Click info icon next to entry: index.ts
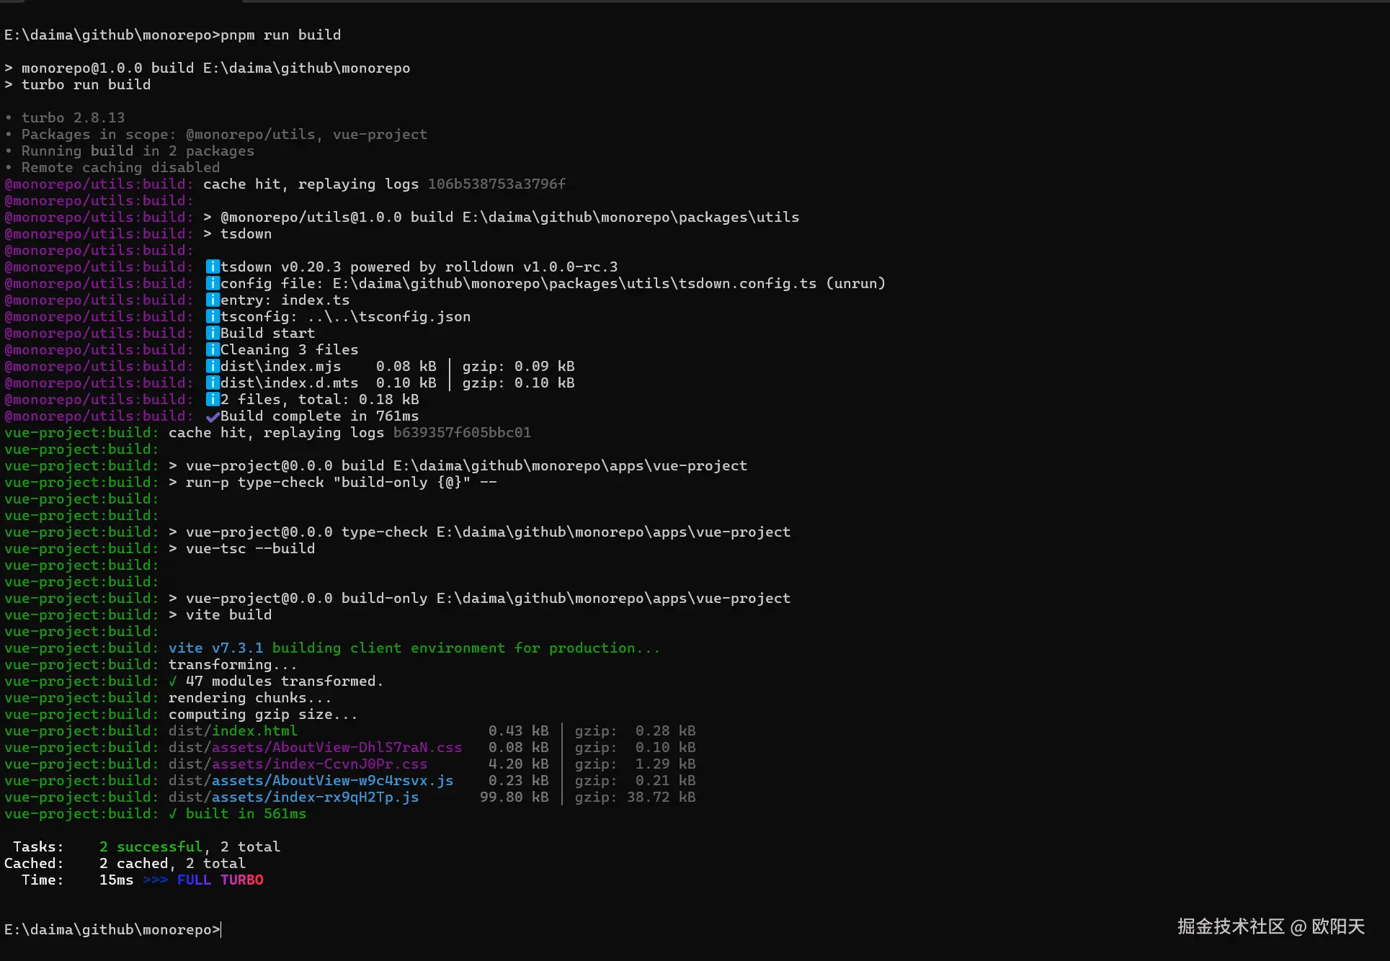 (213, 300)
